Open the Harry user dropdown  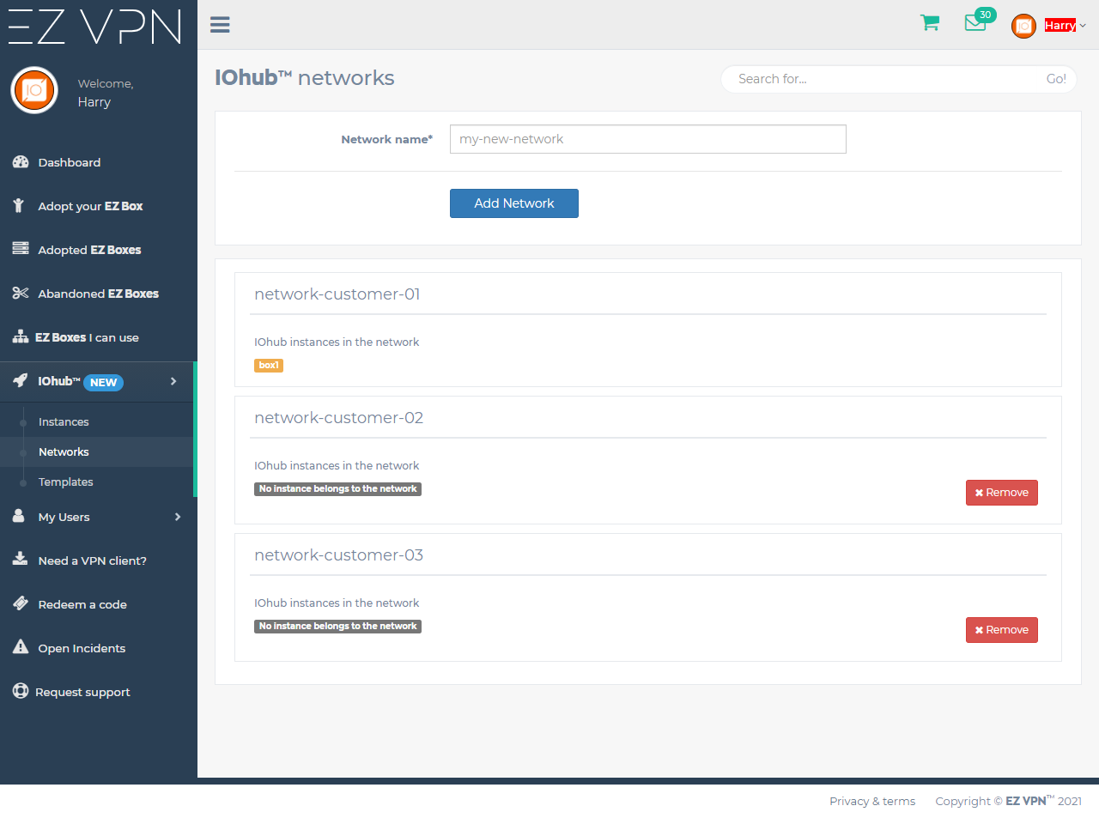pyautogui.click(x=1065, y=26)
